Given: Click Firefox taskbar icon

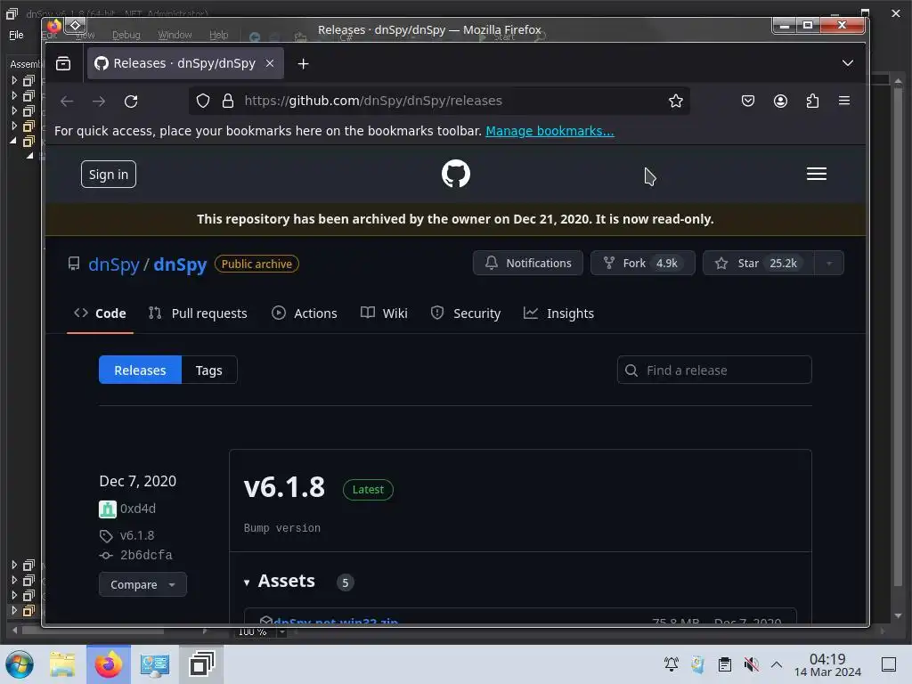Looking at the screenshot, I should click(x=109, y=664).
